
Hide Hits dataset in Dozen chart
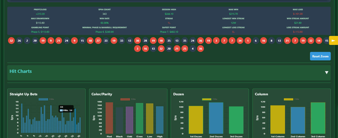[210, 99]
